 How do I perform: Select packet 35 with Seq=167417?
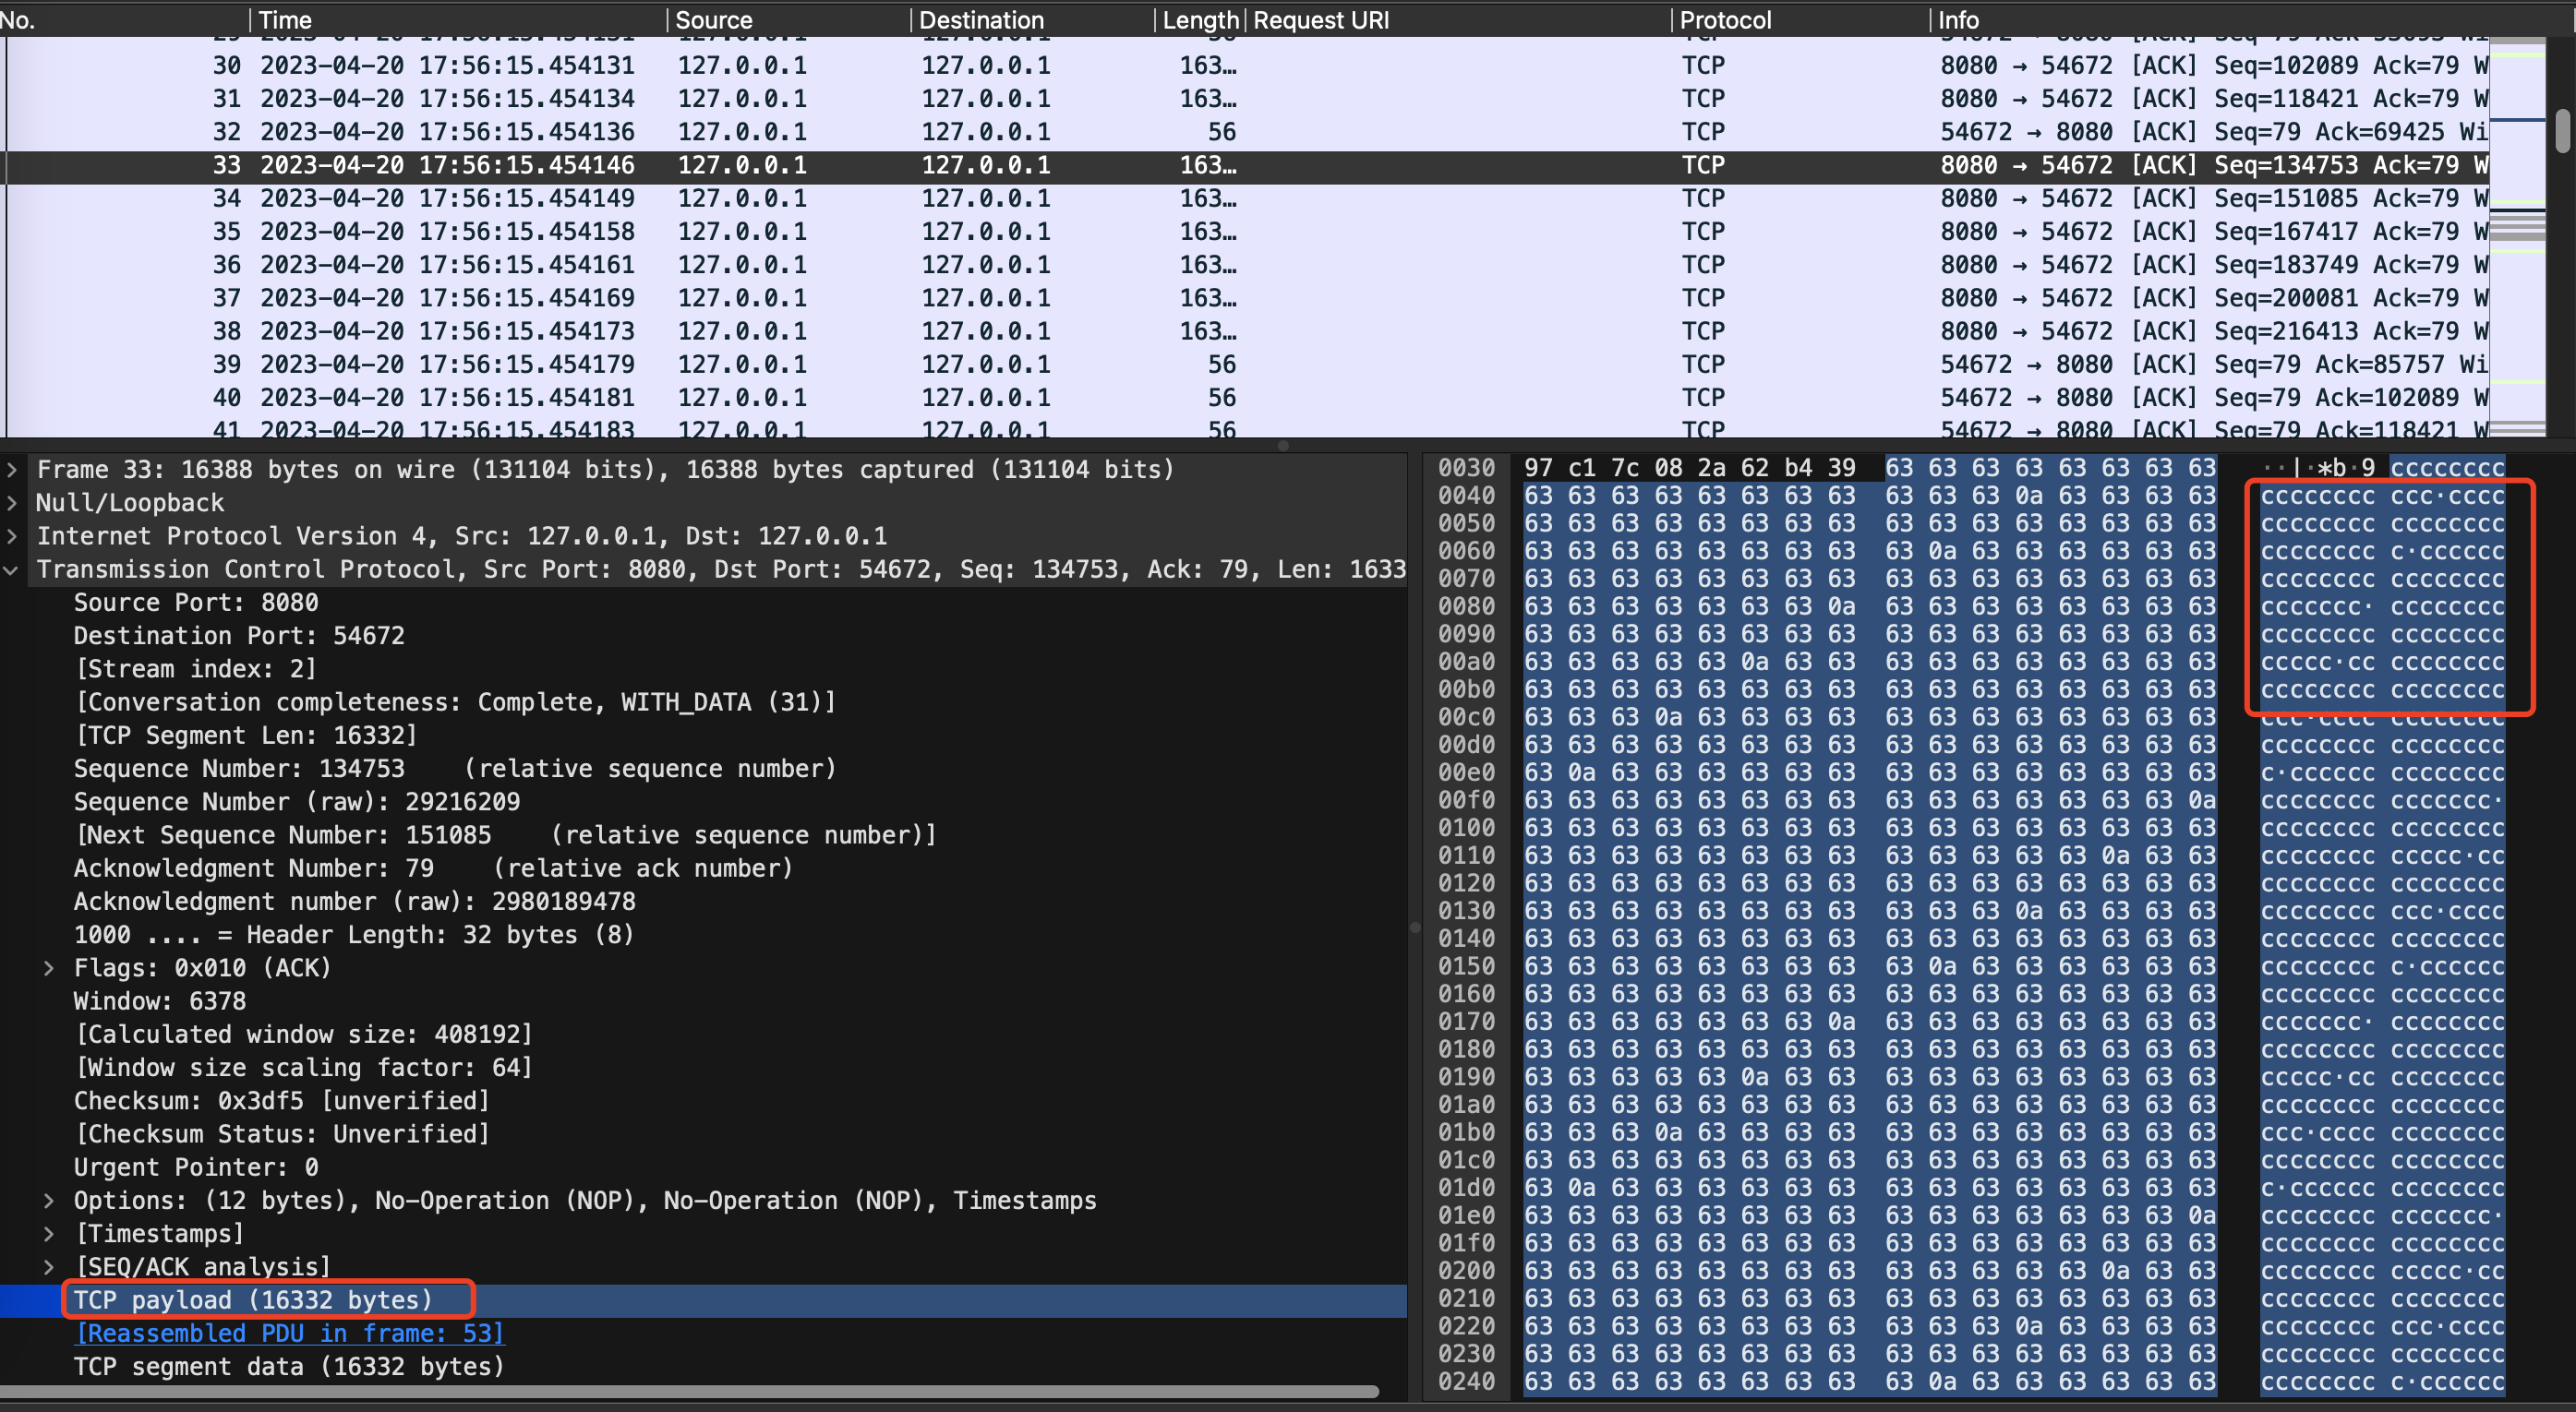(x=1245, y=231)
